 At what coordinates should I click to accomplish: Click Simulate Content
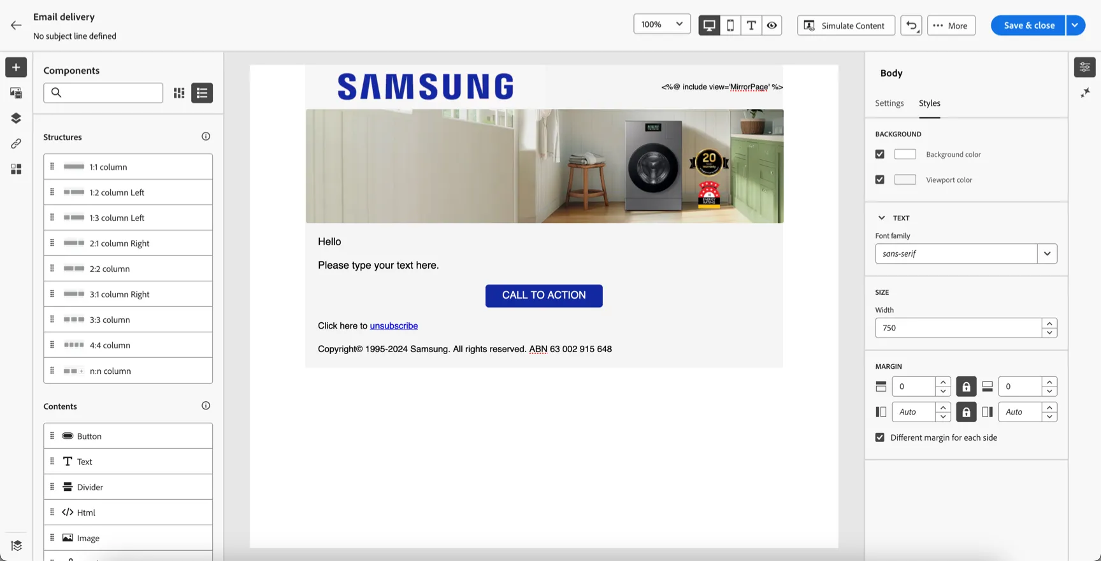[x=846, y=25]
